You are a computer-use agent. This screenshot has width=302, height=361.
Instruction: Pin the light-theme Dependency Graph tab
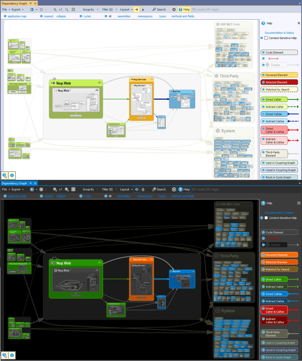coord(31,4)
